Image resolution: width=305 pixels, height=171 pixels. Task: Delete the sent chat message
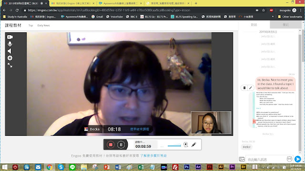coord(244,88)
